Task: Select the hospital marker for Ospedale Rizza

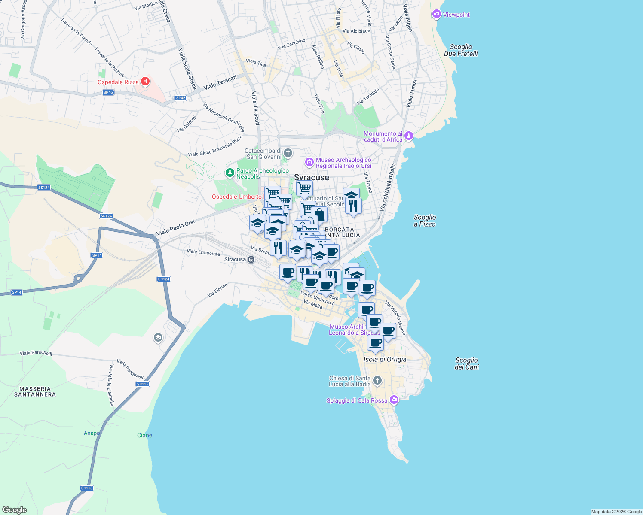Action: coord(145,81)
